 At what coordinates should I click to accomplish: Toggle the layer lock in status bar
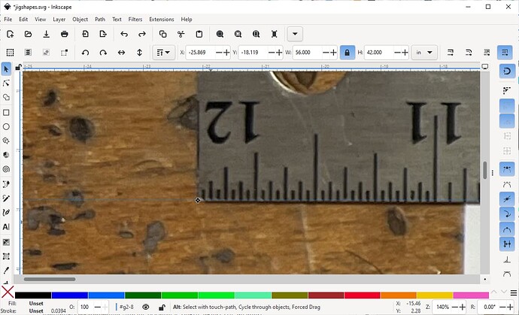point(162,307)
